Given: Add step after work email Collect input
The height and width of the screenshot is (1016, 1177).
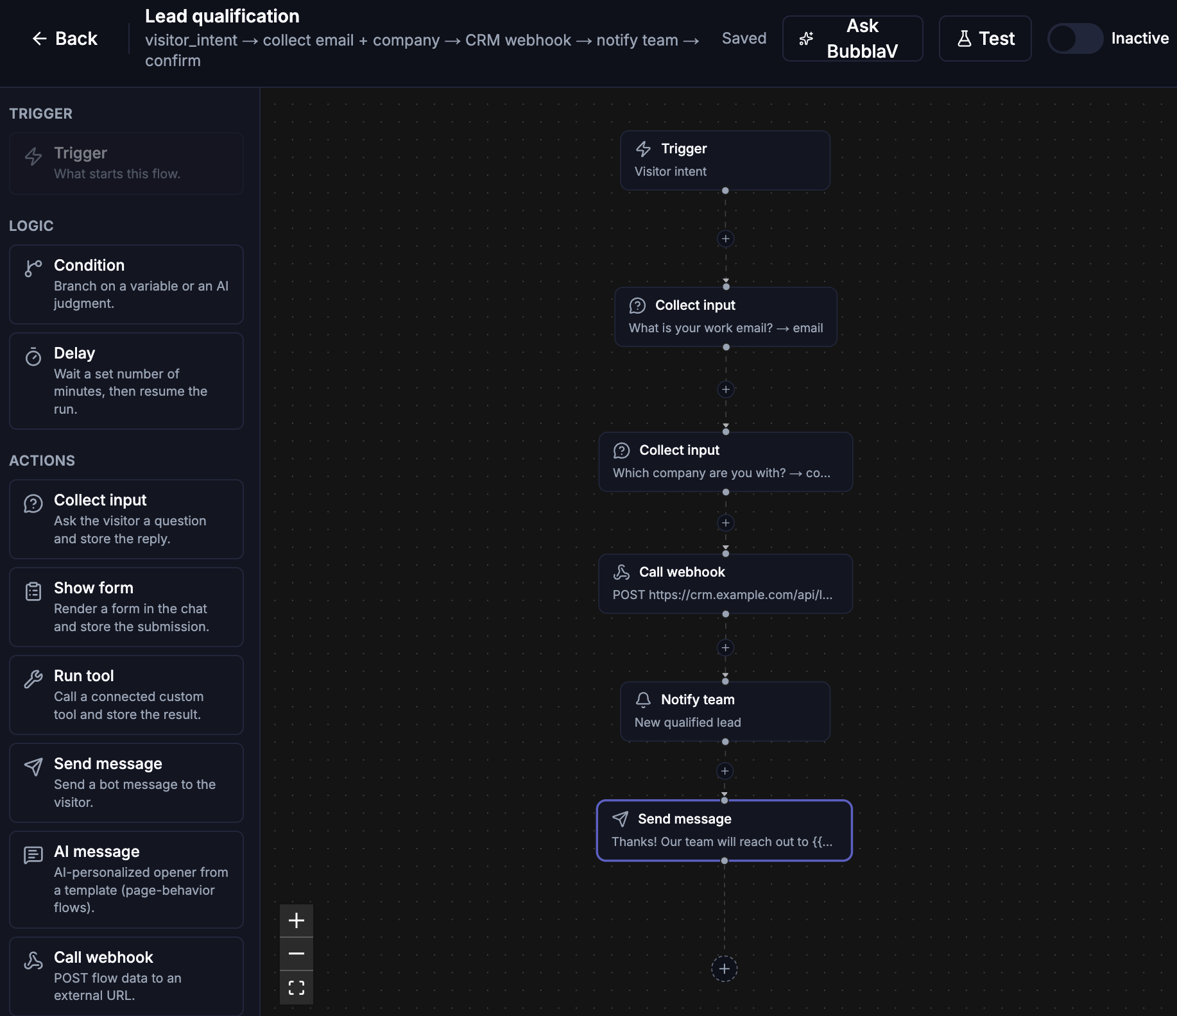Looking at the screenshot, I should coord(726,389).
